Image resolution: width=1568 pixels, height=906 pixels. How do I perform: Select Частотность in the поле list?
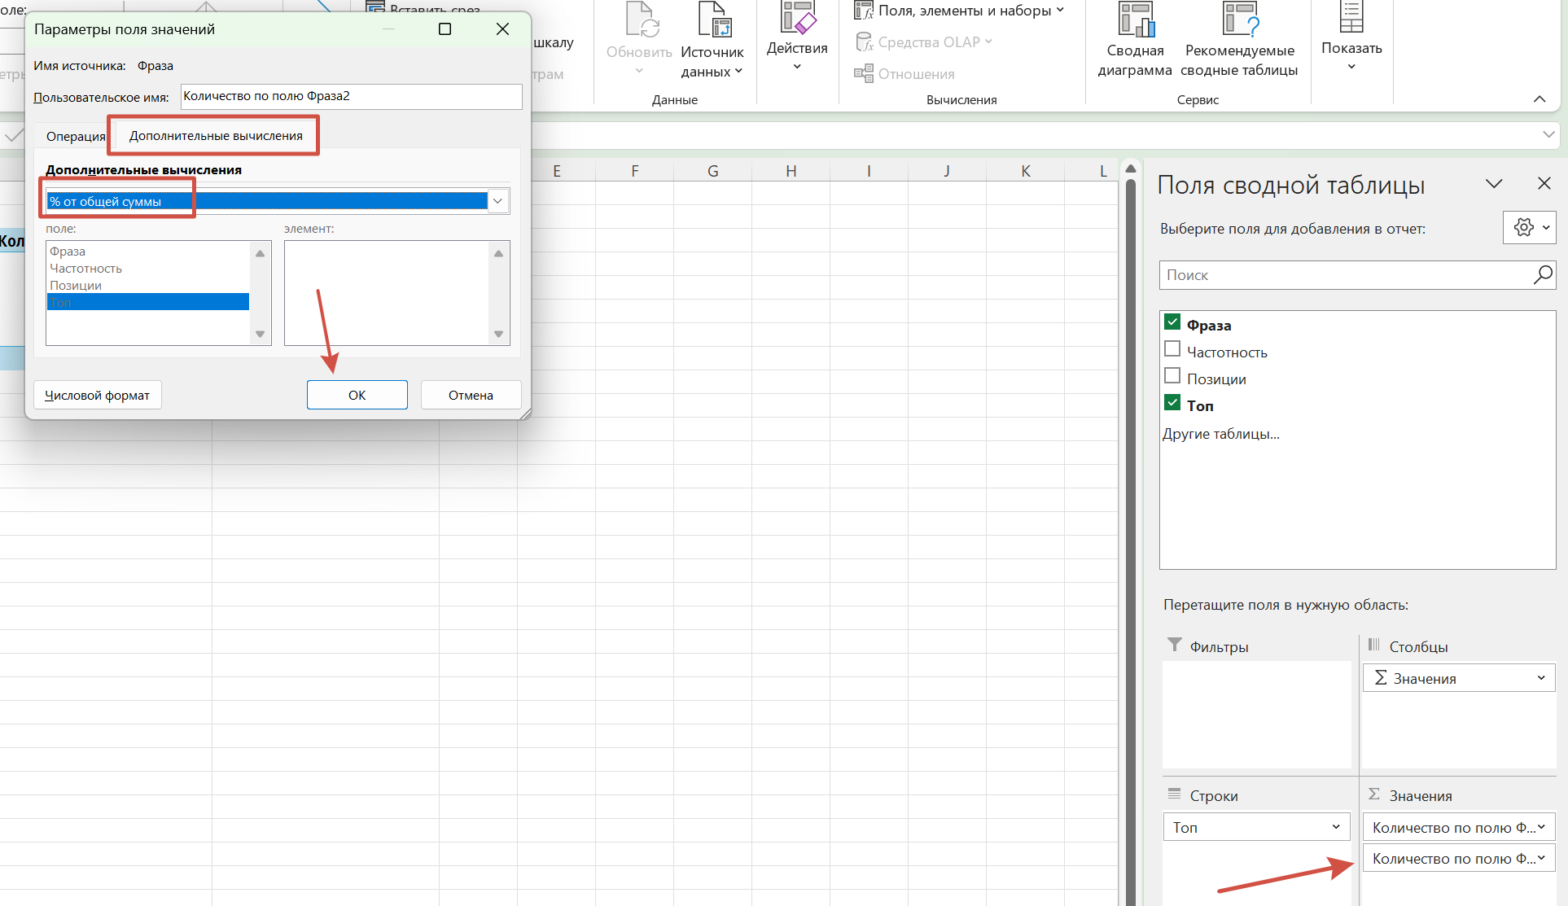point(147,268)
